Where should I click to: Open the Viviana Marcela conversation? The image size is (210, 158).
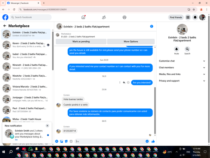tap(26, 88)
